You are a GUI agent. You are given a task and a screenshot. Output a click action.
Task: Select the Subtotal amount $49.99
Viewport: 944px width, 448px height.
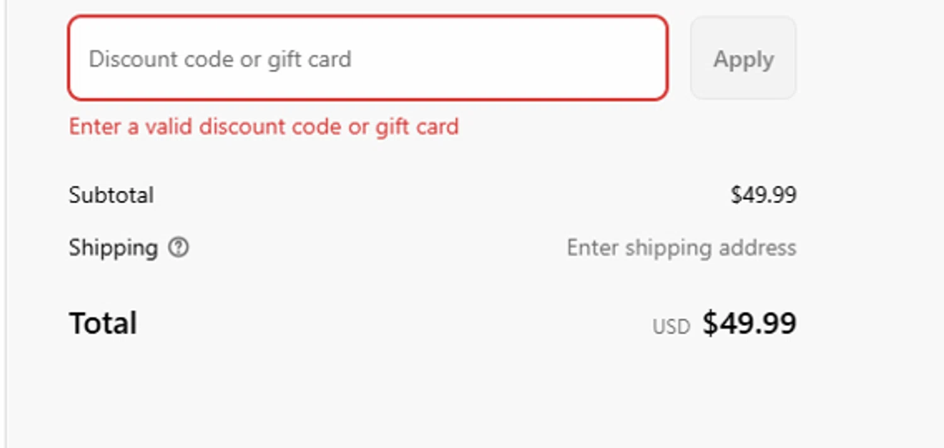click(x=763, y=195)
